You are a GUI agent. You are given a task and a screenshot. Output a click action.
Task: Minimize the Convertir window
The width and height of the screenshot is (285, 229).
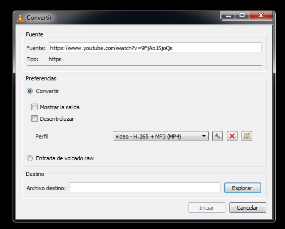pos(228,16)
